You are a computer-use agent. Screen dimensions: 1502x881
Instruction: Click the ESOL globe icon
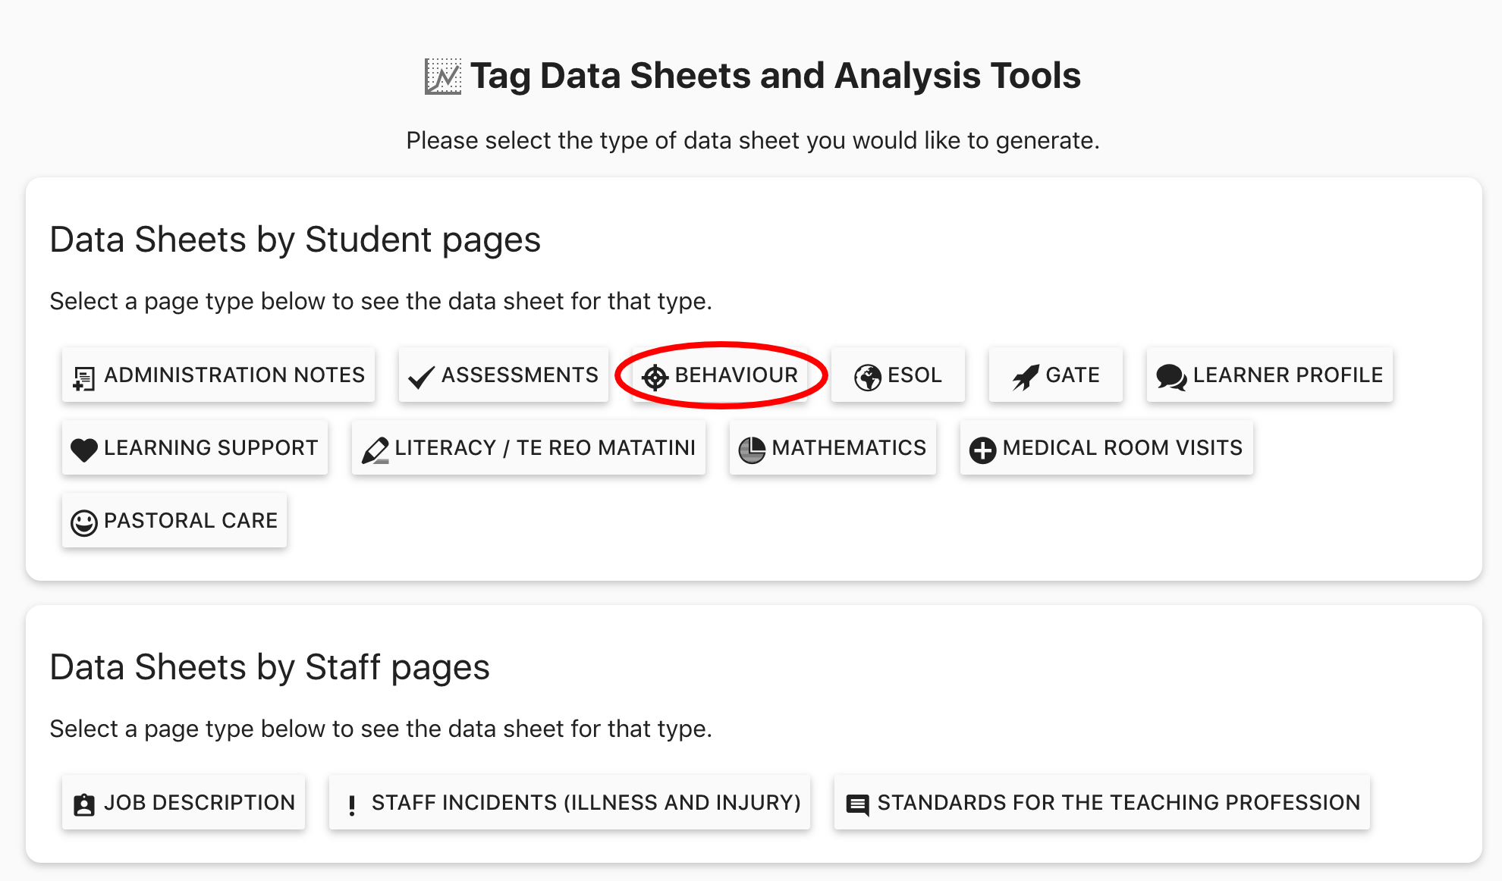867,377
